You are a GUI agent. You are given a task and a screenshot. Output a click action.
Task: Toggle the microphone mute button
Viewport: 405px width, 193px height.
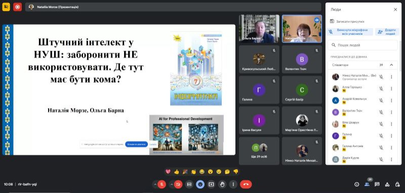click(161, 184)
